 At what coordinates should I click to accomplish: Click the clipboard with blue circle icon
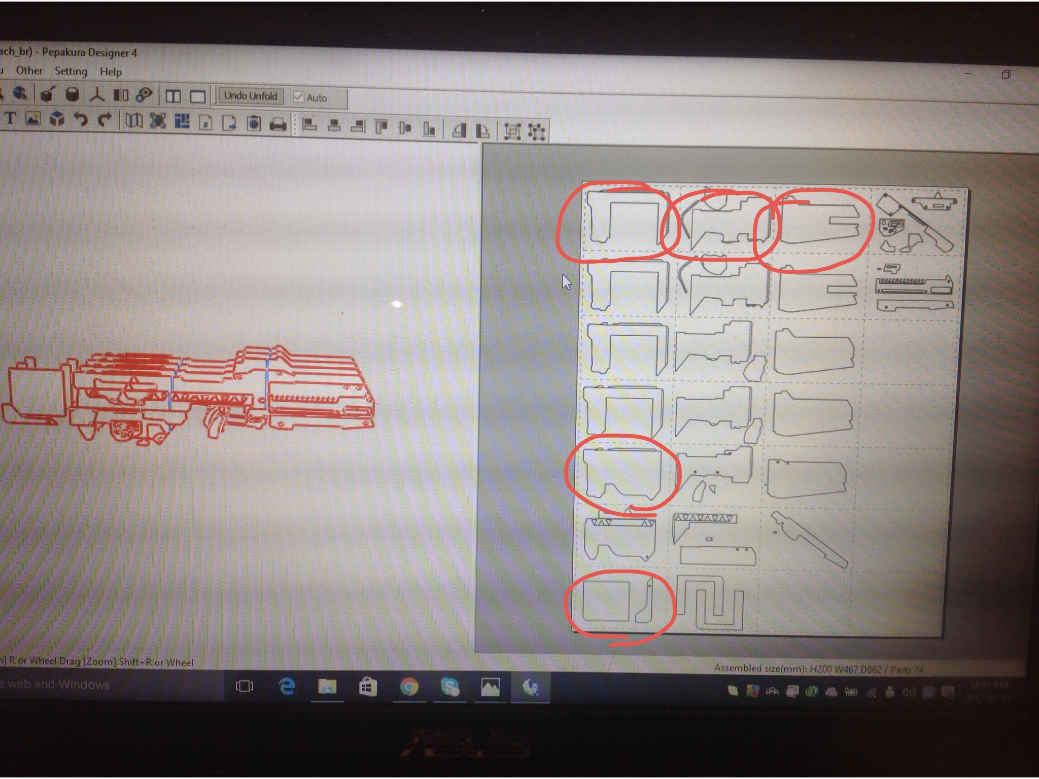point(254,124)
